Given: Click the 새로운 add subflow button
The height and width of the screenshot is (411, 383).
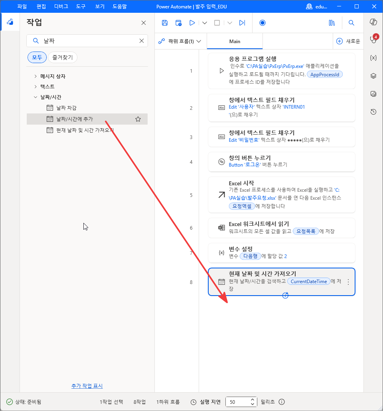Looking at the screenshot, I should [x=348, y=41].
